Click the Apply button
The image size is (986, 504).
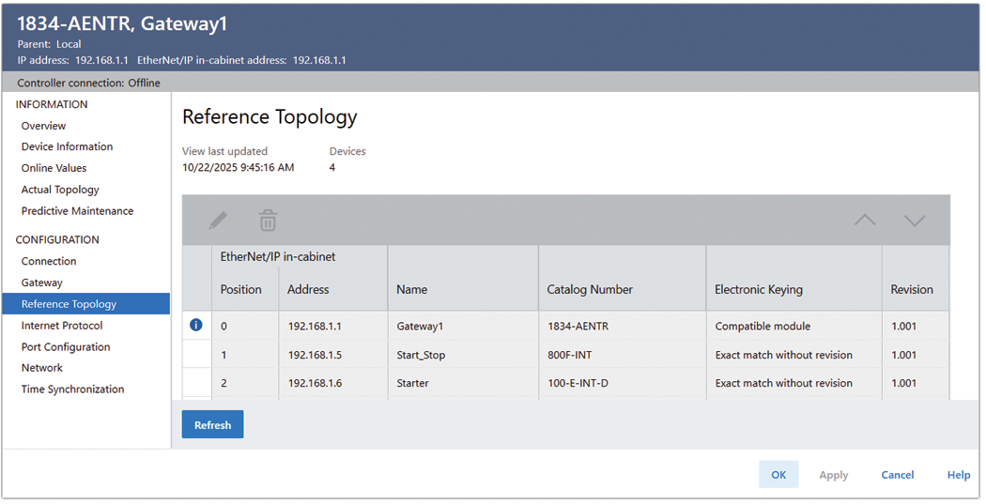833,475
